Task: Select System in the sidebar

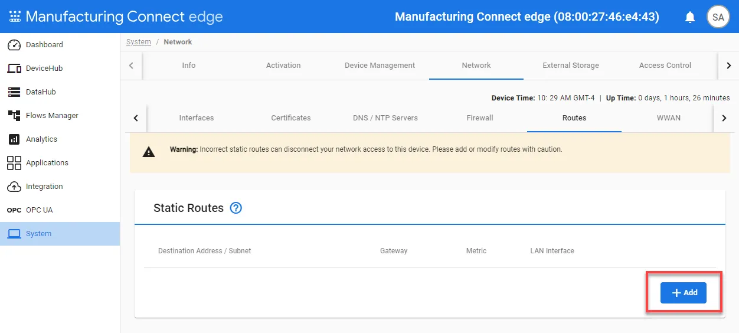Action: tap(60, 234)
